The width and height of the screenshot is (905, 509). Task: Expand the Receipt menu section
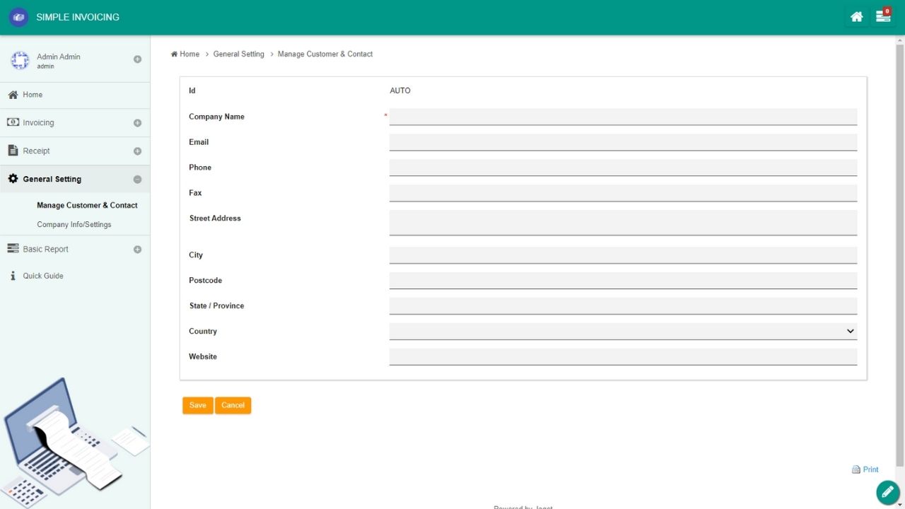pos(137,151)
